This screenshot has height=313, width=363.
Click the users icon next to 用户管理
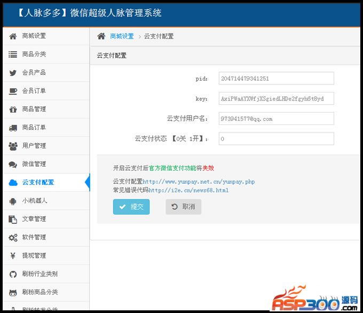coord(13,146)
